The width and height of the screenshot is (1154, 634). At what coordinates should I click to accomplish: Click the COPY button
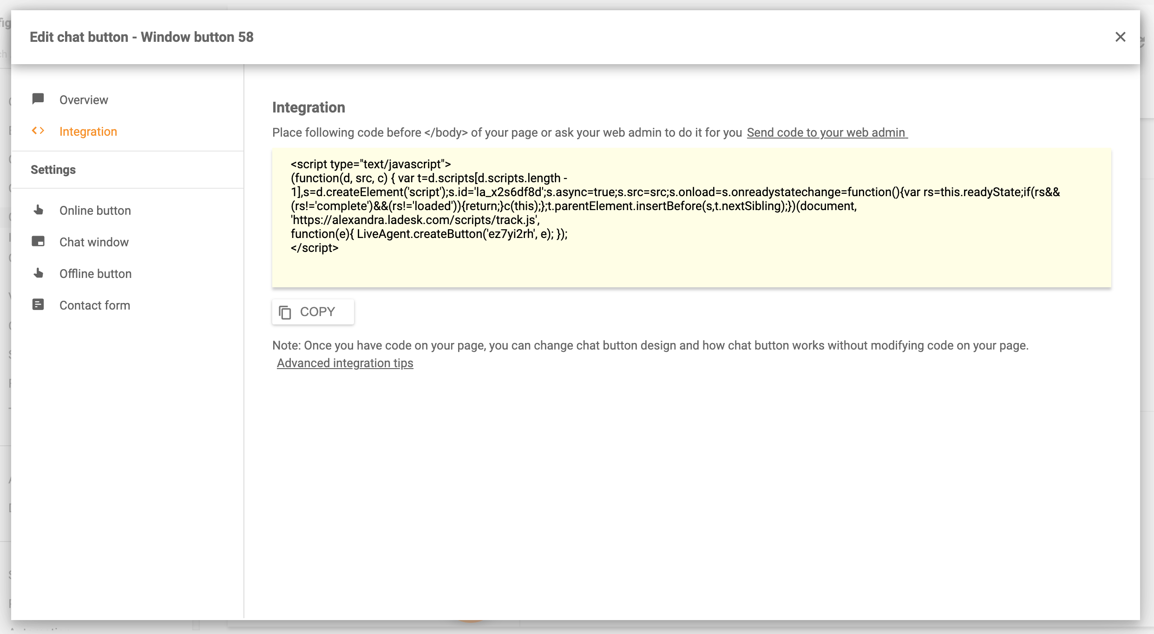313,311
